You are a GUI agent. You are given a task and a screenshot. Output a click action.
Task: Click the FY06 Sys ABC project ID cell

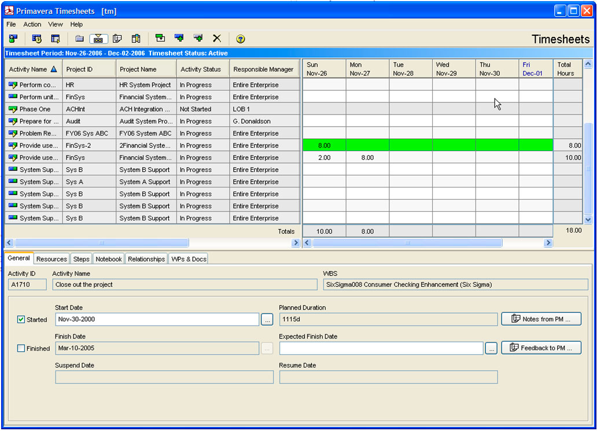click(x=89, y=134)
